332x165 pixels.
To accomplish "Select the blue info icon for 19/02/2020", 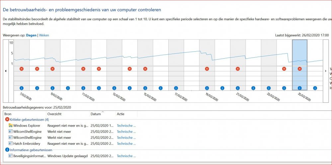I will point(207,88).
